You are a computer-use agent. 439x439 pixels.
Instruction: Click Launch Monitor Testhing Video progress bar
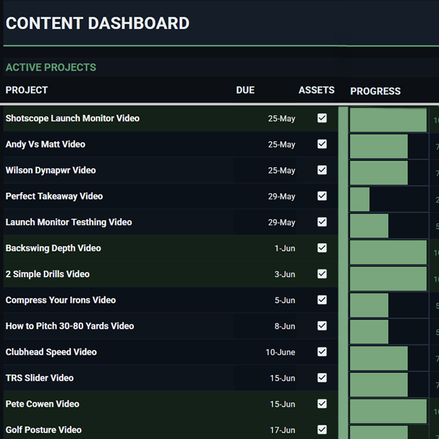[x=369, y=226]
